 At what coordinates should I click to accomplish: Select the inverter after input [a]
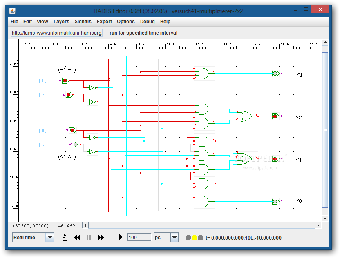click(93, 151)
